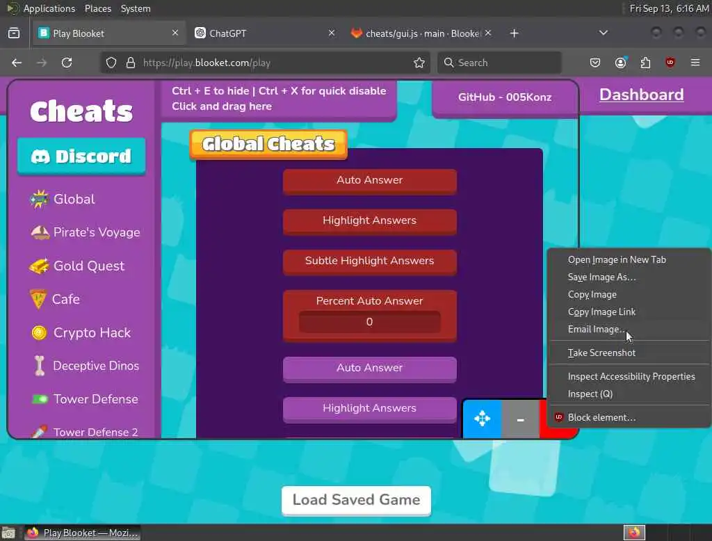Choose Inspect Accessibility Properties
Image resolution: width=712 pixels, height=541 pixels.
(x=629, y=377)
